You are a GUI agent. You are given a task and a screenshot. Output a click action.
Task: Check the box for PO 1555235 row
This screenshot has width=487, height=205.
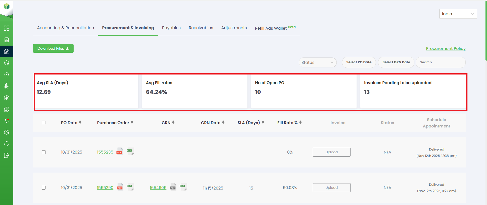pyautogui.click(x=44, y=152)
